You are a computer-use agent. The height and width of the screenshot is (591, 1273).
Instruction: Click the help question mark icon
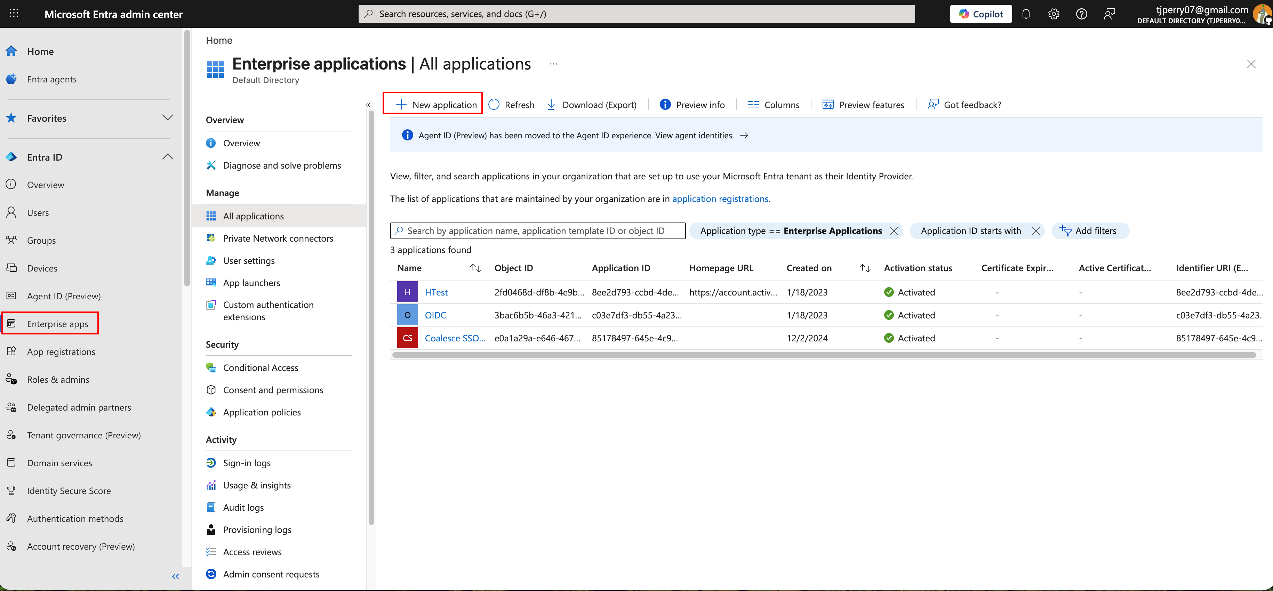pos(1081,14)
